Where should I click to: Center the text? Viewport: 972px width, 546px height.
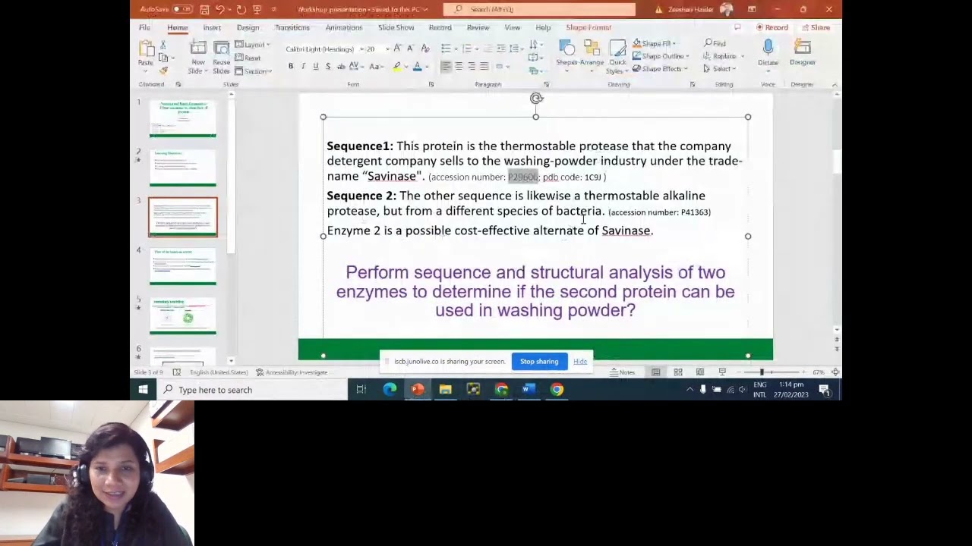click(459, 67)
